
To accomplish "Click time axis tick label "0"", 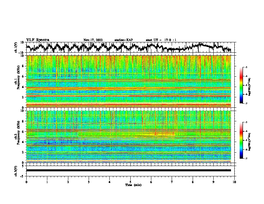I will [x=26, y=182].
